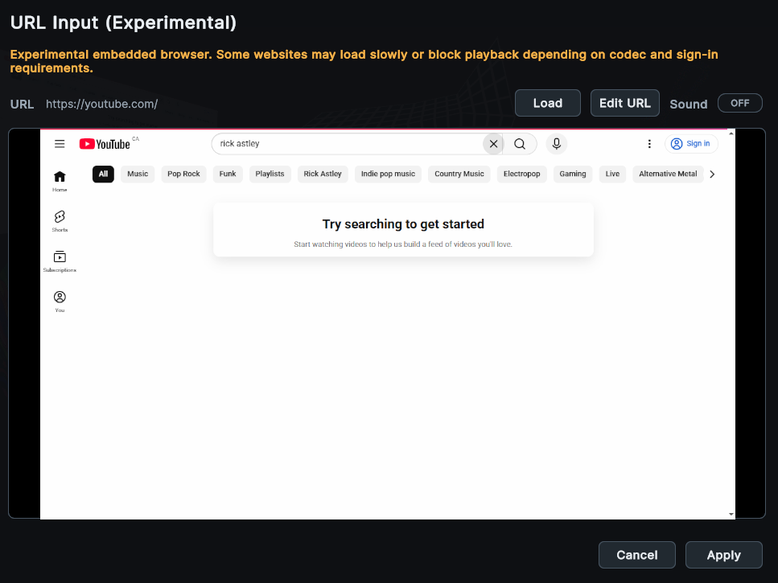
Task: Open the You sidebar section
Action: (x=60, y=302)
